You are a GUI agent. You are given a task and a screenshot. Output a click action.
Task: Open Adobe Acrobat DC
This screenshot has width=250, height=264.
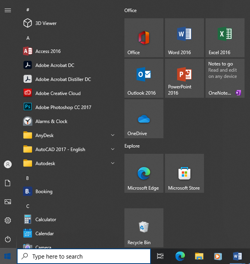click(x=68, y=65)
